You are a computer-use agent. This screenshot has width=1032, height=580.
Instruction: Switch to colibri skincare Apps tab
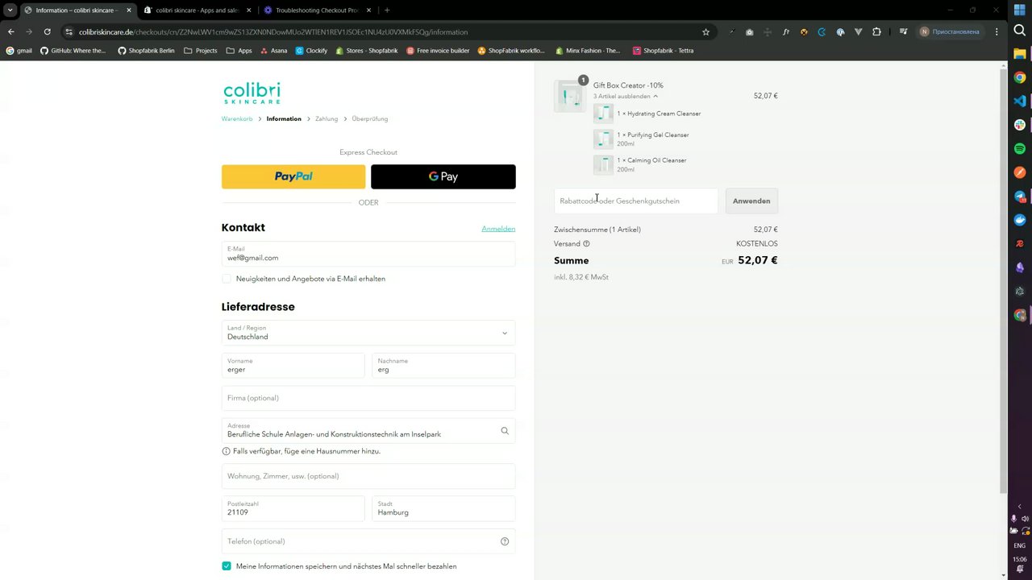pos(197,10)
